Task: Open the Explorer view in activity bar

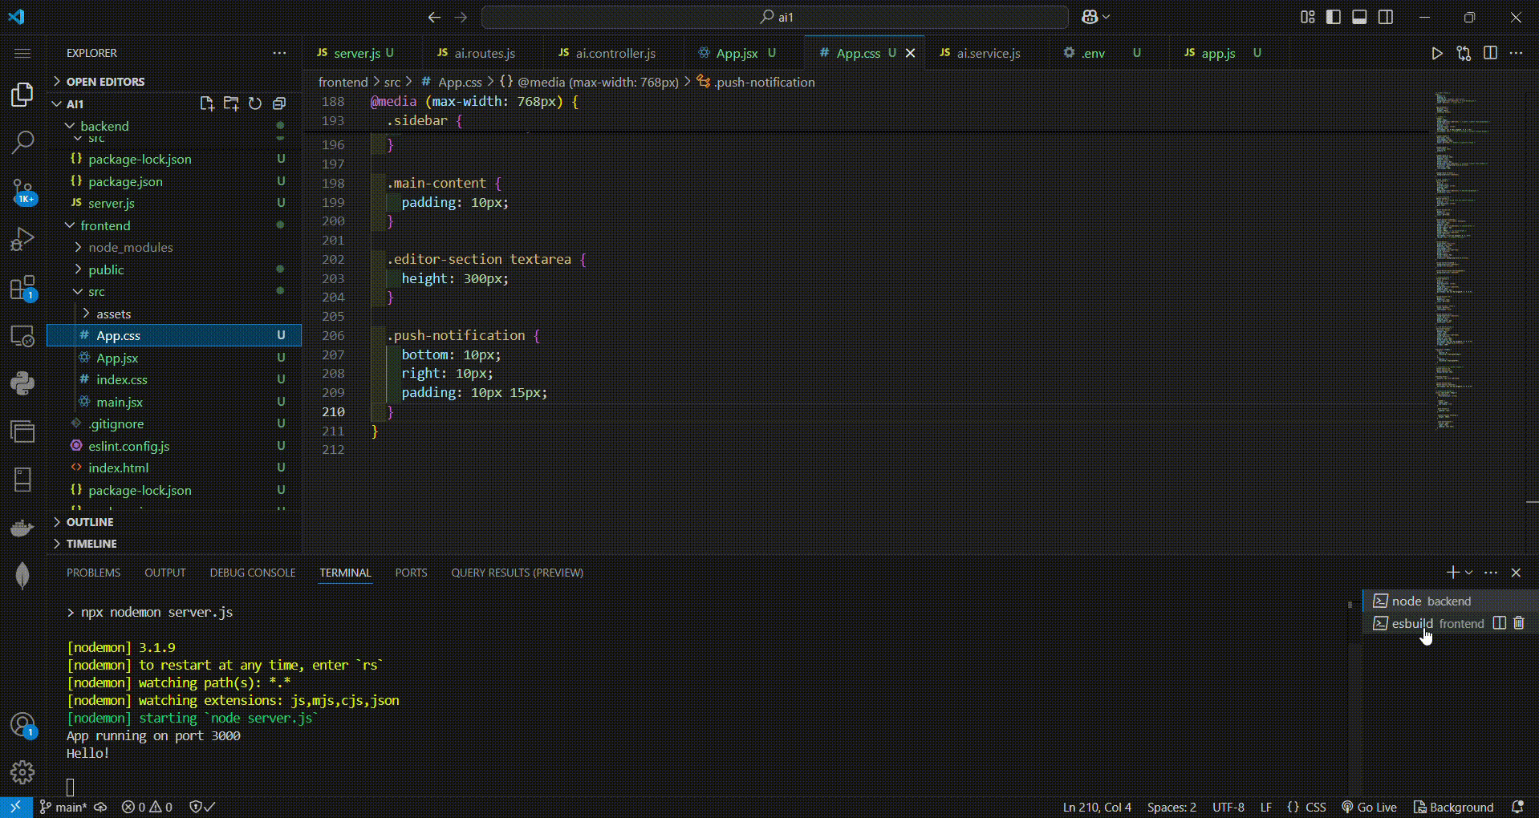Action: click(x=22, y=95)
